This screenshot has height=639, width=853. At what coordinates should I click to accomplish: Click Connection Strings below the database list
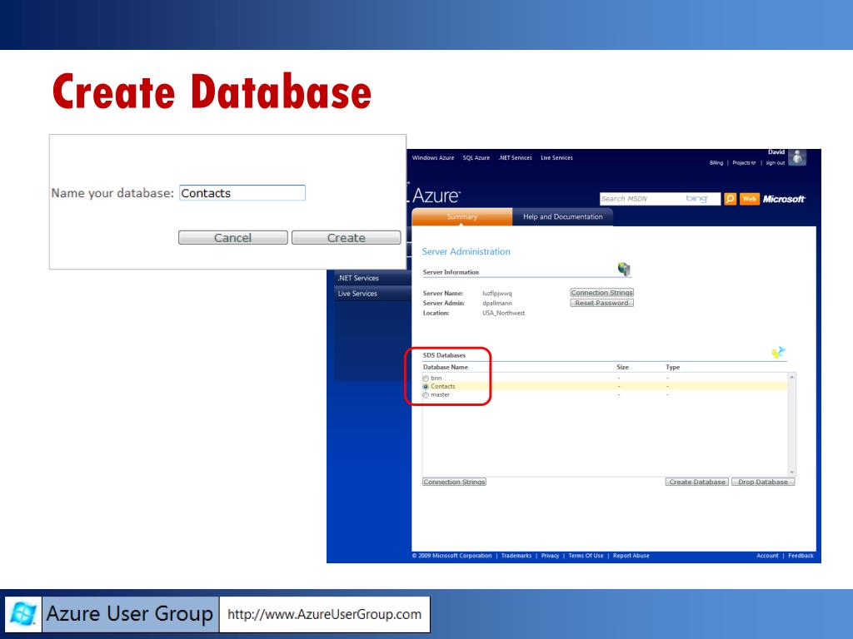pos(454,482)
